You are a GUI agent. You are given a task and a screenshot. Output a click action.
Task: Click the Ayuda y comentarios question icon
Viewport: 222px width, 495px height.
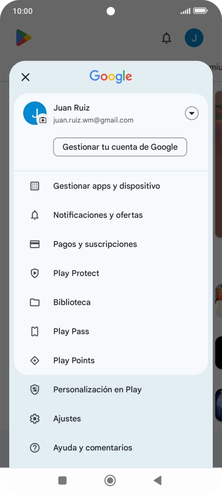[x=35, y=448]
